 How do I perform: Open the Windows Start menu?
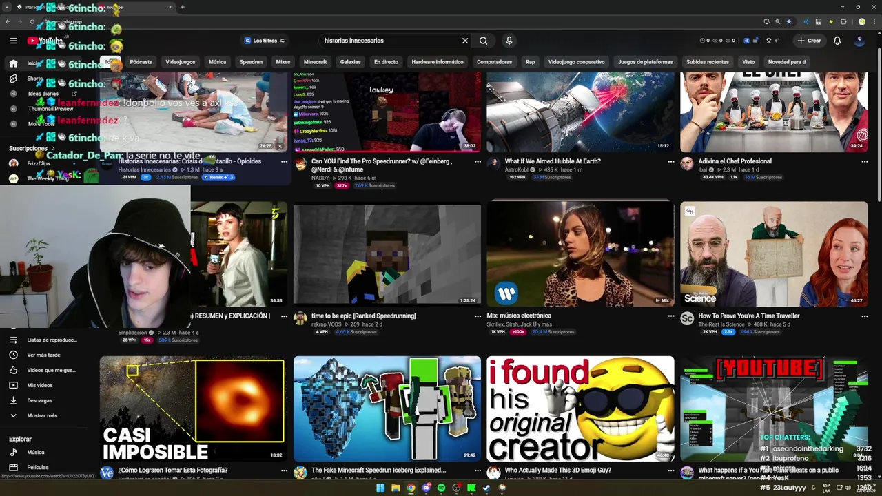click(380, 488)
